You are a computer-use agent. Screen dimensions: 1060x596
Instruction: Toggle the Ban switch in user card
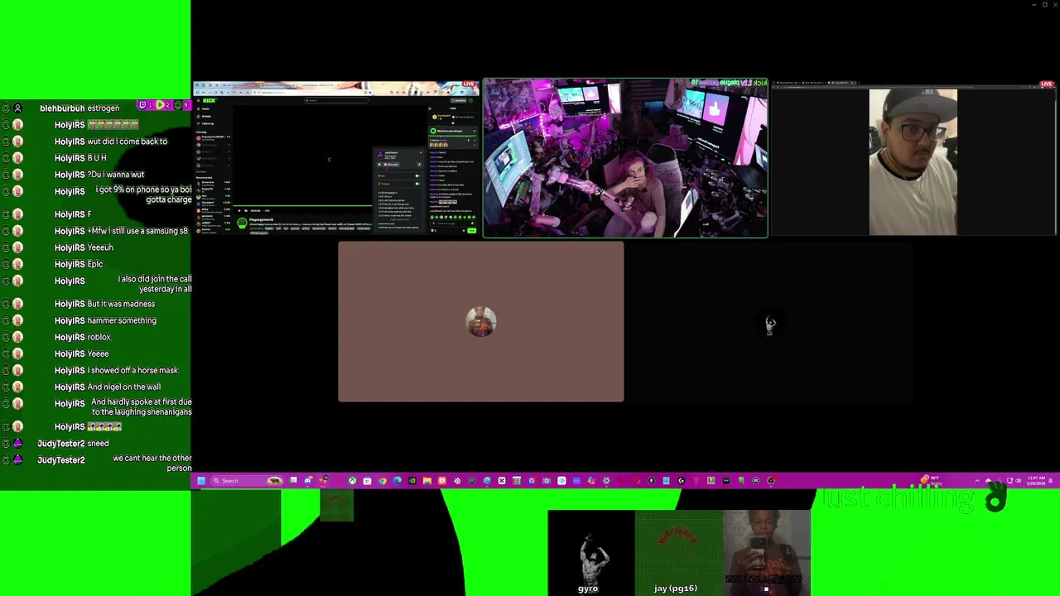pyautogui.click(x=417, y=175)
